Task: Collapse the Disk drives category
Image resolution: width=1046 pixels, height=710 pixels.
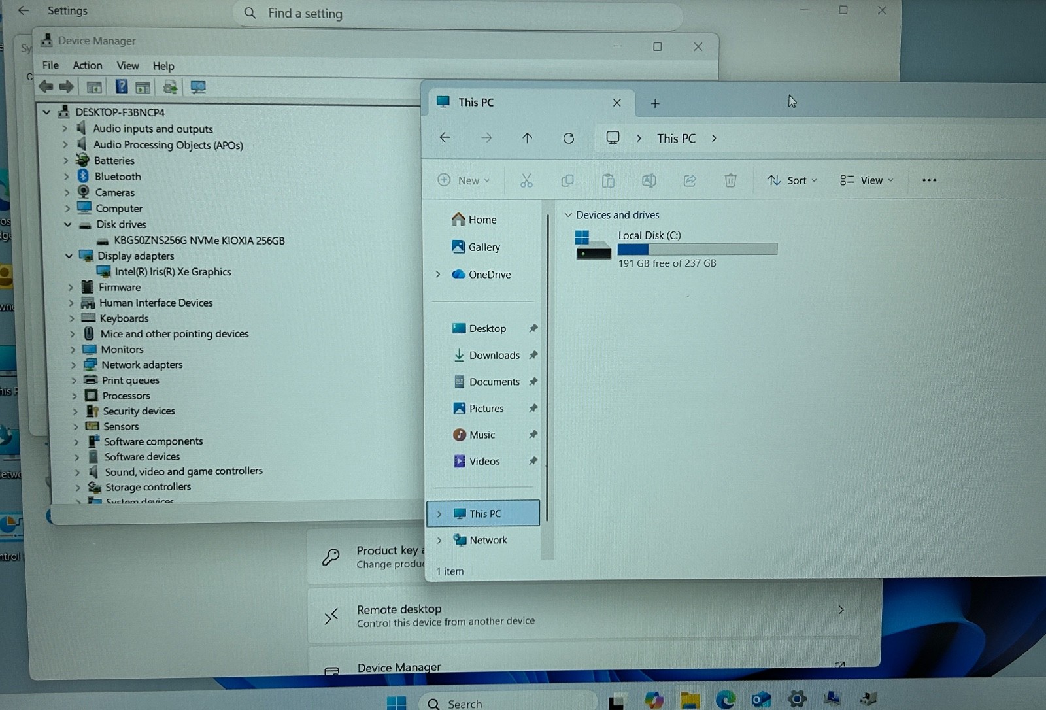Action: (68, 224)
